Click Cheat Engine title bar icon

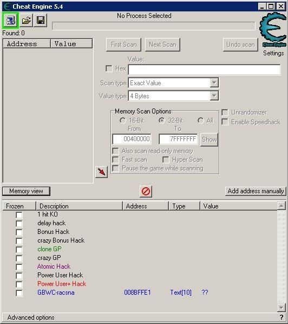click(x=7, y=7)
